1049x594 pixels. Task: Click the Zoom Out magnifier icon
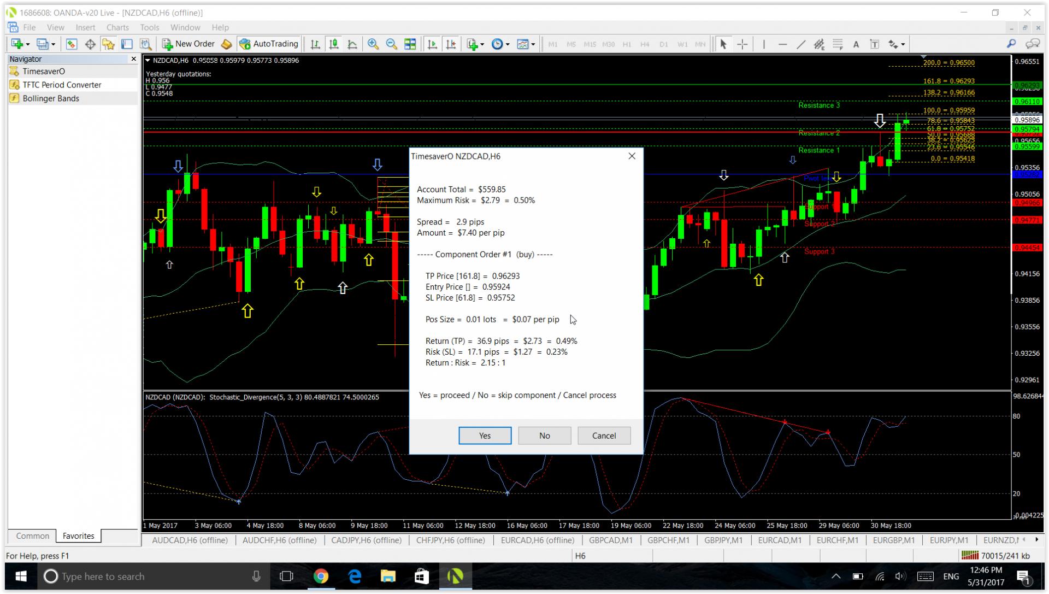391,44
